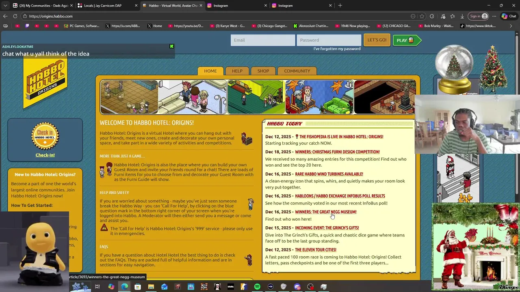The height and width of the screenshot is (292, 520).
Task: Click the warning triangle icon beside Call for Help
Action: [x=104, y=228]
